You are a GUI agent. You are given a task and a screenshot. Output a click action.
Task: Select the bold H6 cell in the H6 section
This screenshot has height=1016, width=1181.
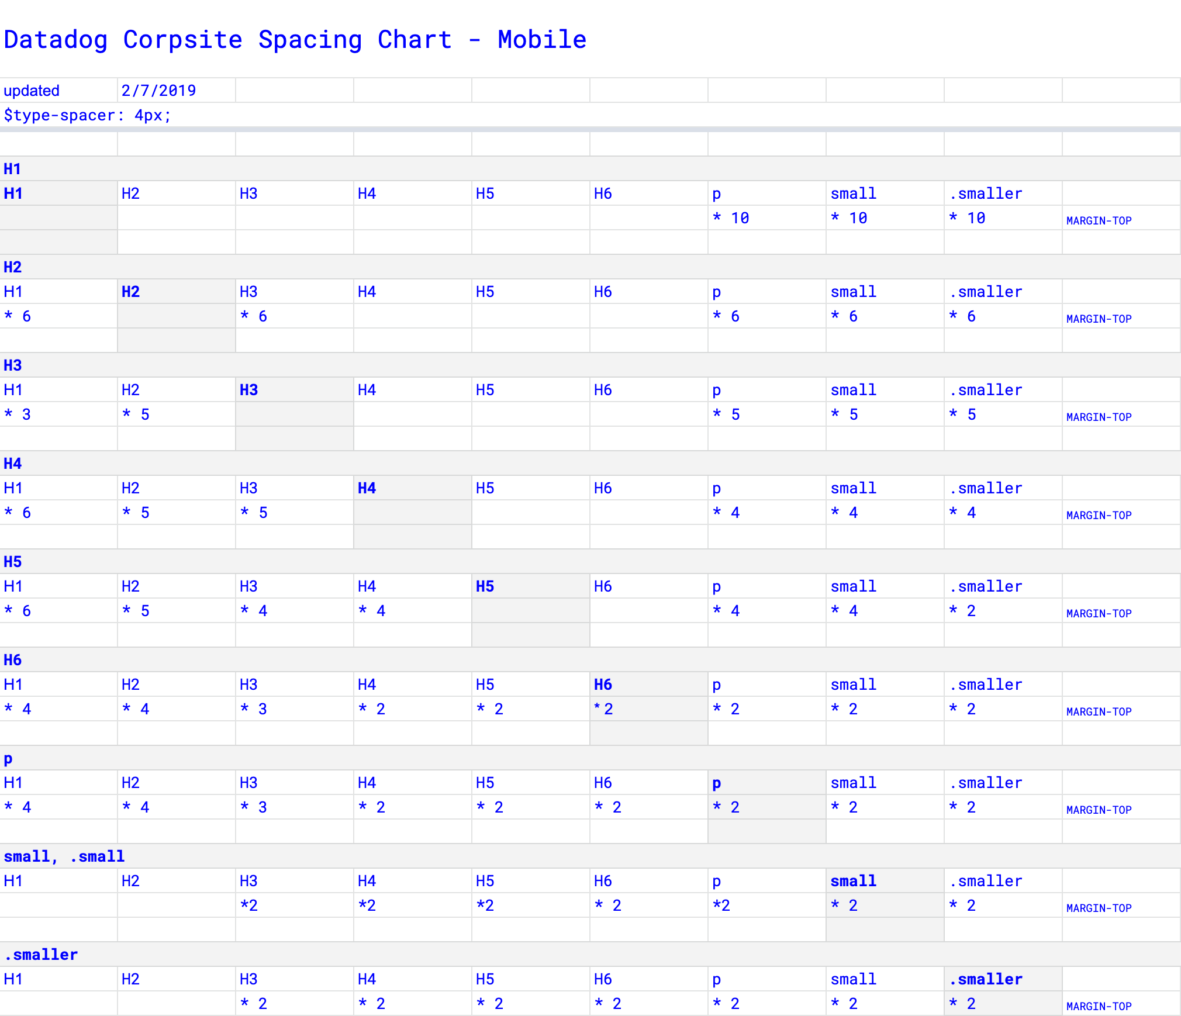649,685
